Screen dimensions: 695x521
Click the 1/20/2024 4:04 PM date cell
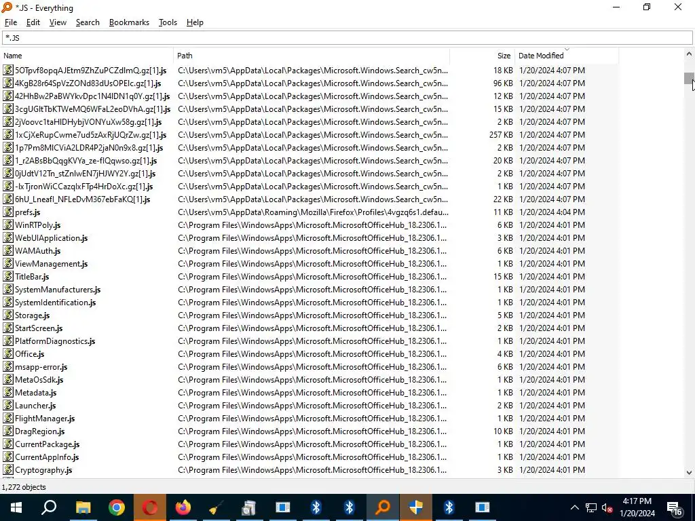click(x=552, y=212)
